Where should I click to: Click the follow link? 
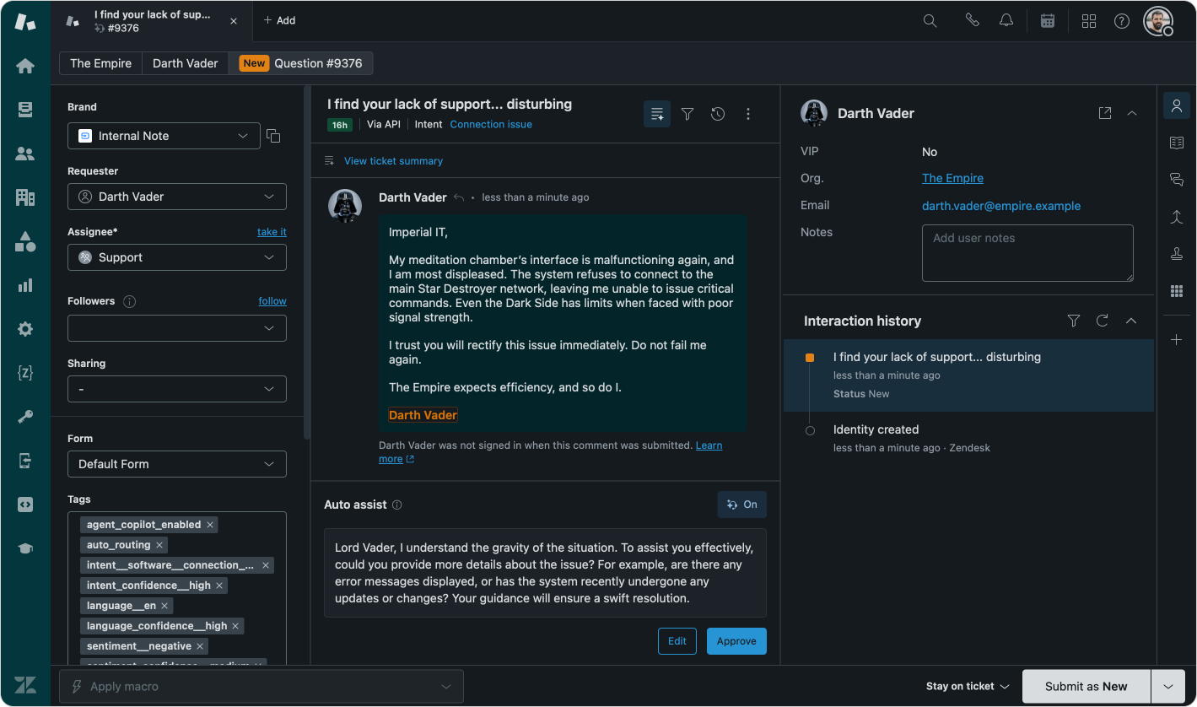[x=272, y=301]
